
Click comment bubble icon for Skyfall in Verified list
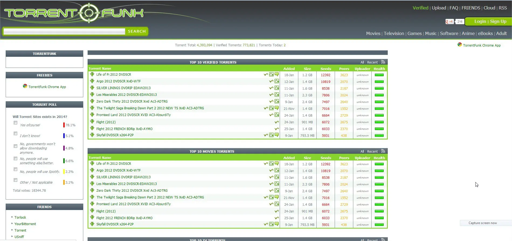[277, 135]
